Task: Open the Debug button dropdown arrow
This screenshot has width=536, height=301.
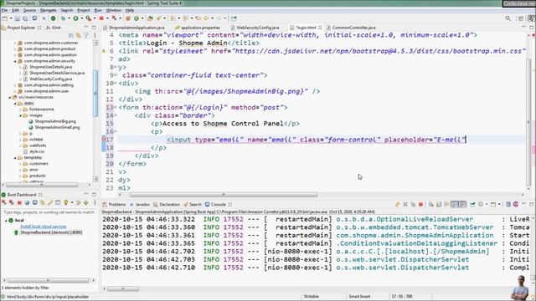Action: [x=69, y=18]
